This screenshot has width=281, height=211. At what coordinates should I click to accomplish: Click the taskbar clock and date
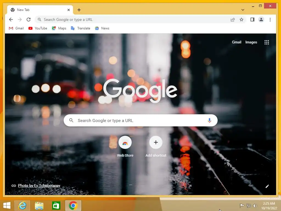click(269, 206)
